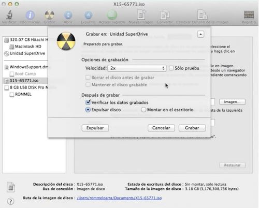
Task: Click the Imagen... button
Action: 232,102
